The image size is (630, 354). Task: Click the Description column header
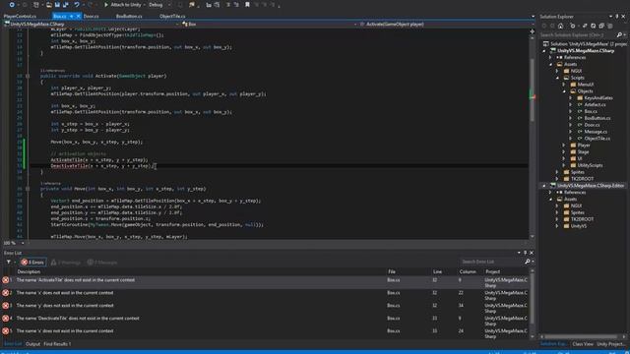(x=29, y=271)
